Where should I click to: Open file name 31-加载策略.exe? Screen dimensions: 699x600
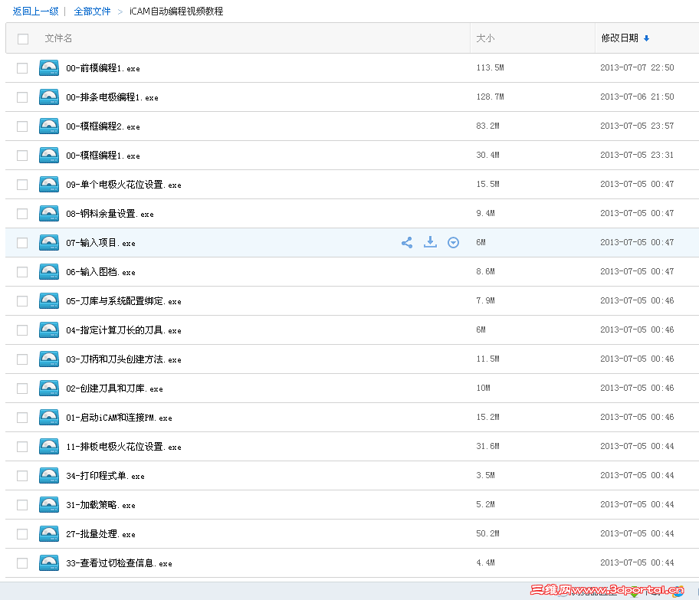(100, 505)
